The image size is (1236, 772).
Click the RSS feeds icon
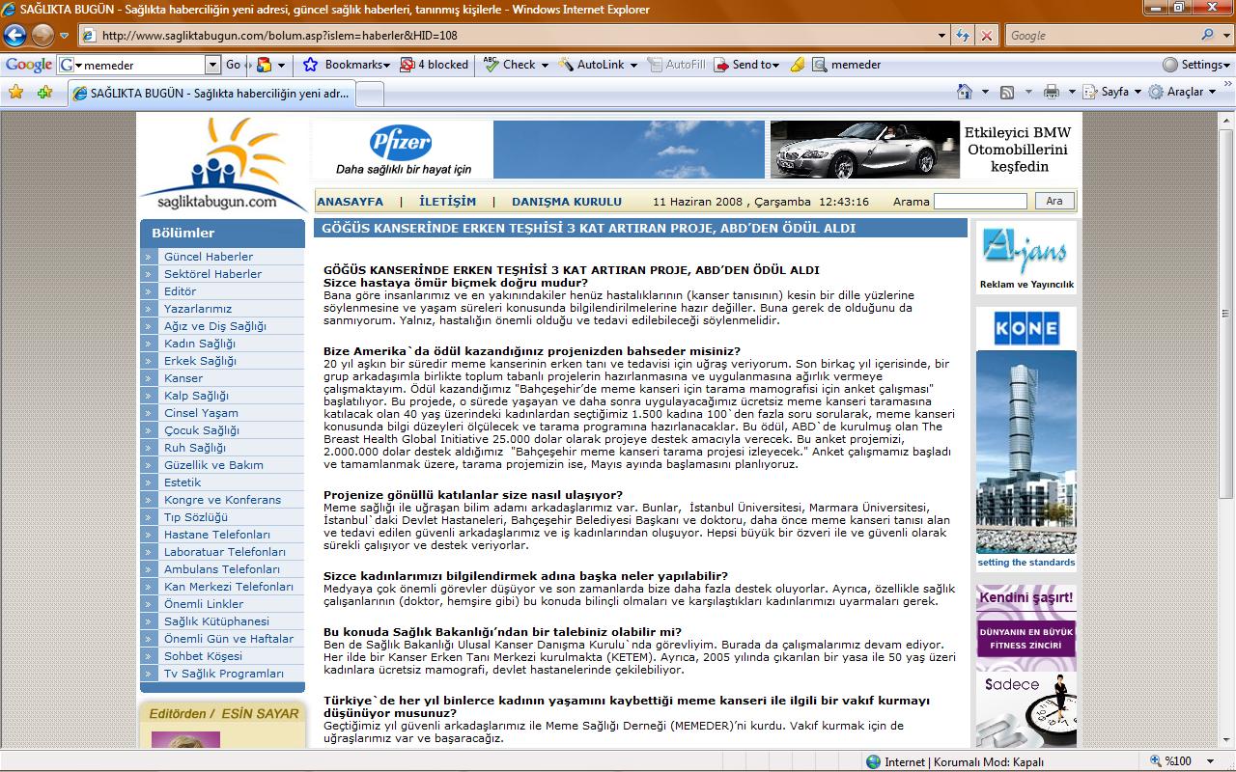1007,92
